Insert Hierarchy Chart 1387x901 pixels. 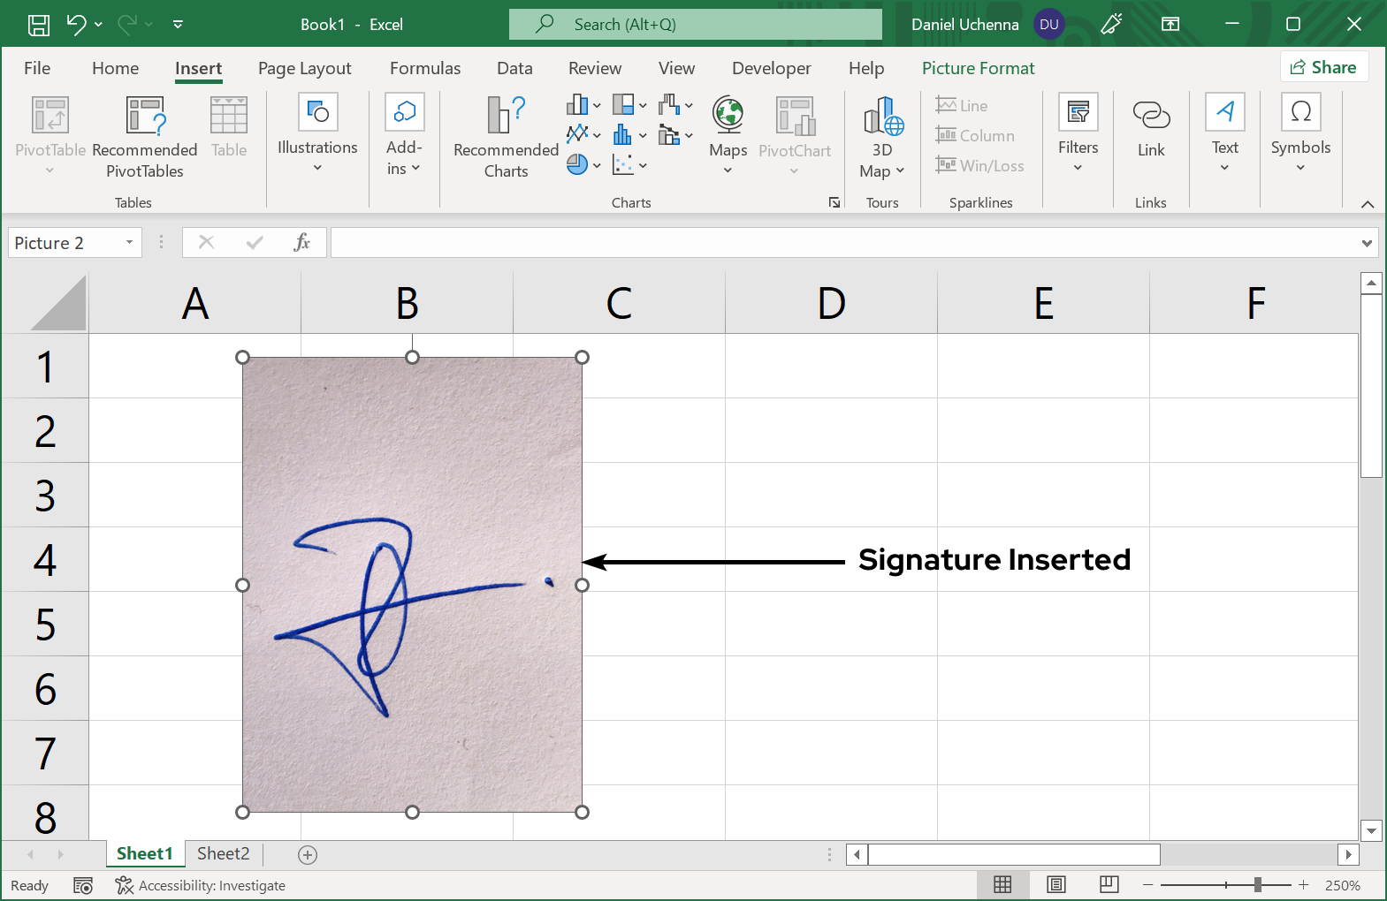(629, 105)
